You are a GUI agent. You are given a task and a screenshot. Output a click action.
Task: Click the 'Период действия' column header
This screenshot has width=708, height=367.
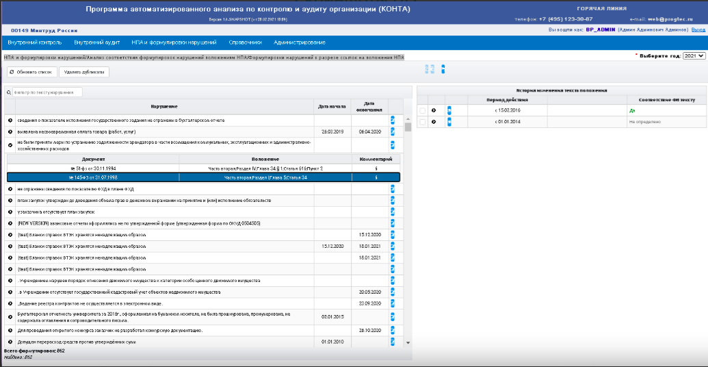[x=508, y=99]
